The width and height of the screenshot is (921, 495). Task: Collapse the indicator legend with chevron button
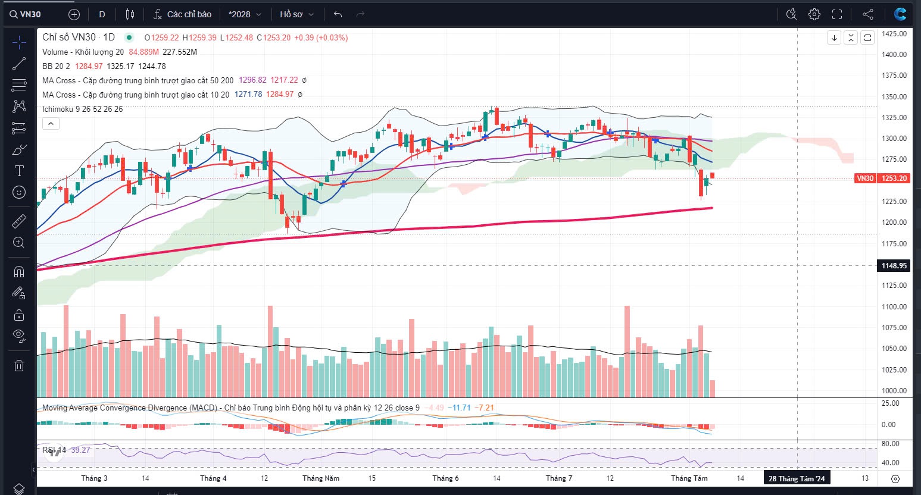click(51, 123)
